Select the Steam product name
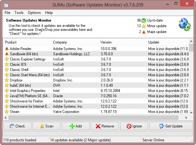 tap(15, 112)
